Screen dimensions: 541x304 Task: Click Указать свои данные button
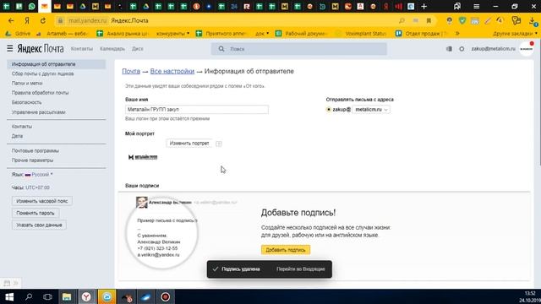39,225
